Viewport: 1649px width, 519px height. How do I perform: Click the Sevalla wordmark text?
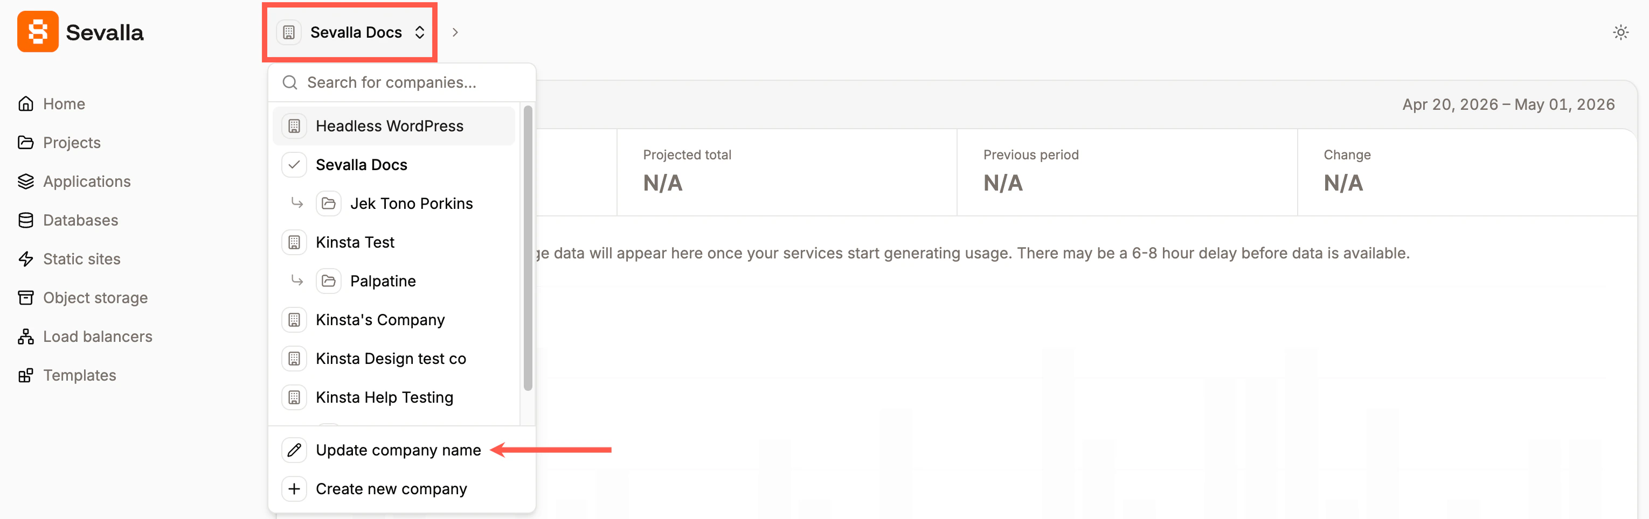click(105, 33)
